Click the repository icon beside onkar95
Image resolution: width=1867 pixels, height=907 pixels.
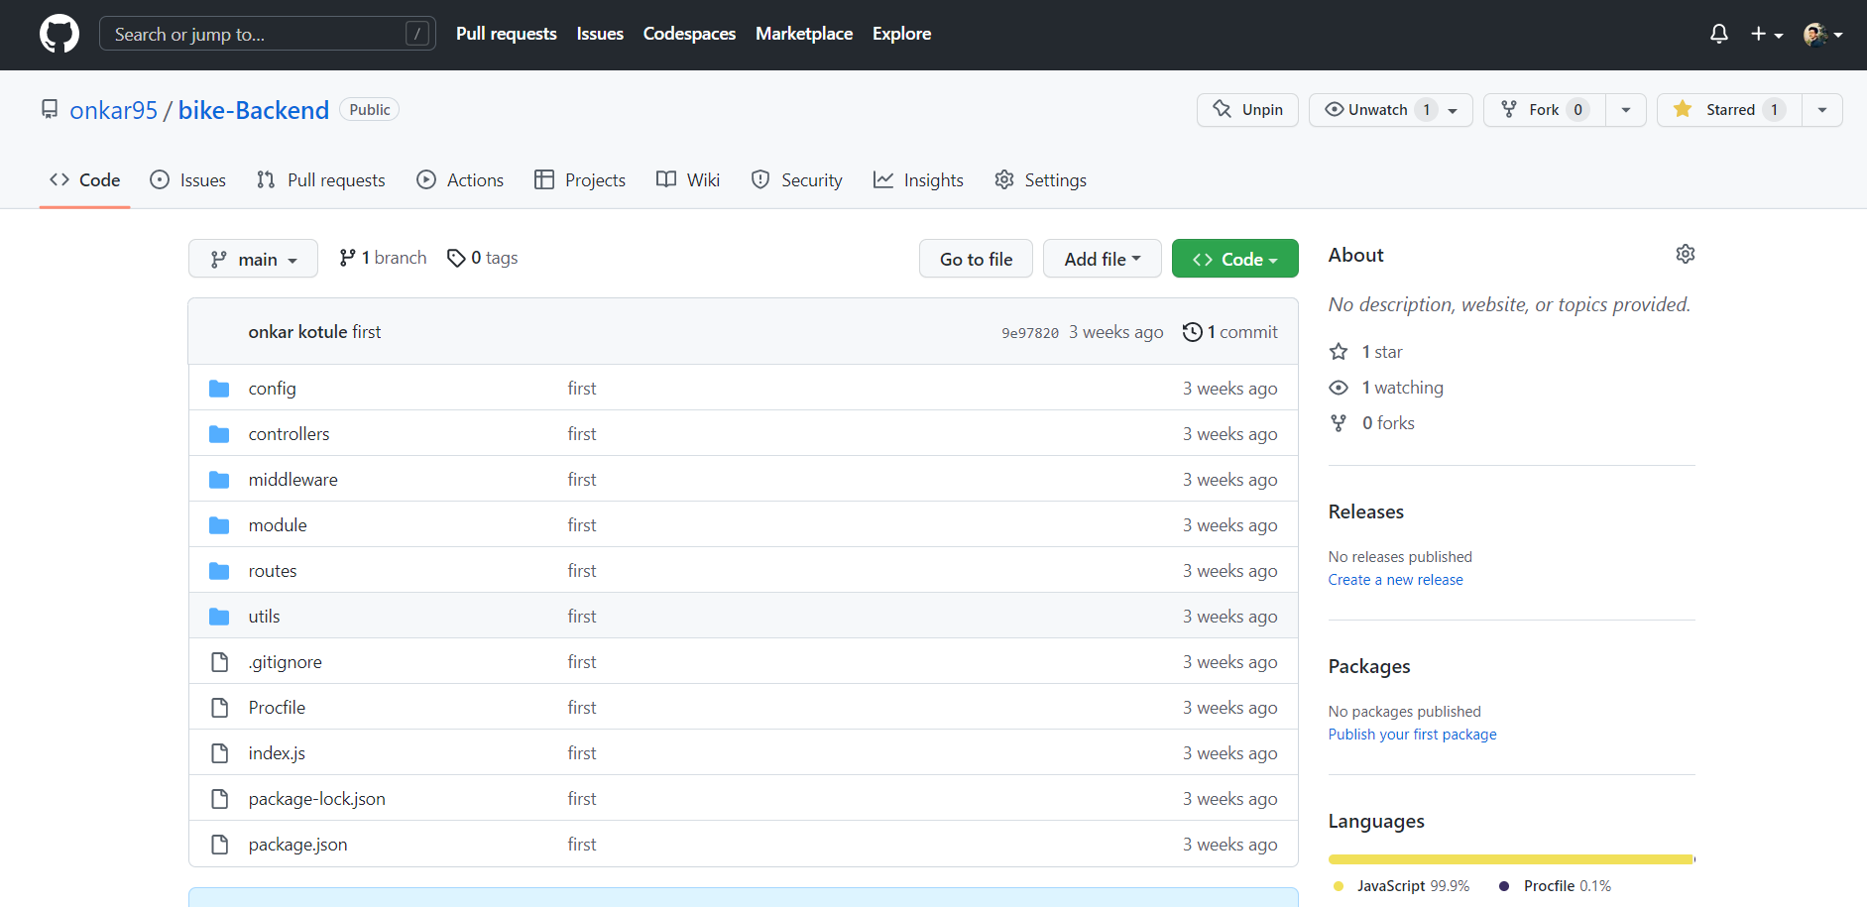[x=50, y=109]
